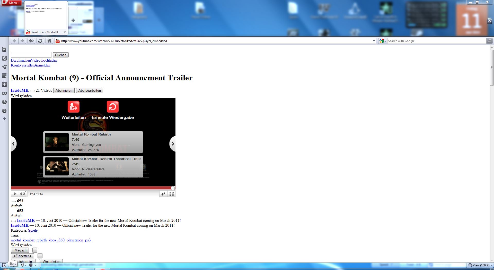494x270 pixels.
Task: Open the Spiele category link
Action: (x=33, y=230)
